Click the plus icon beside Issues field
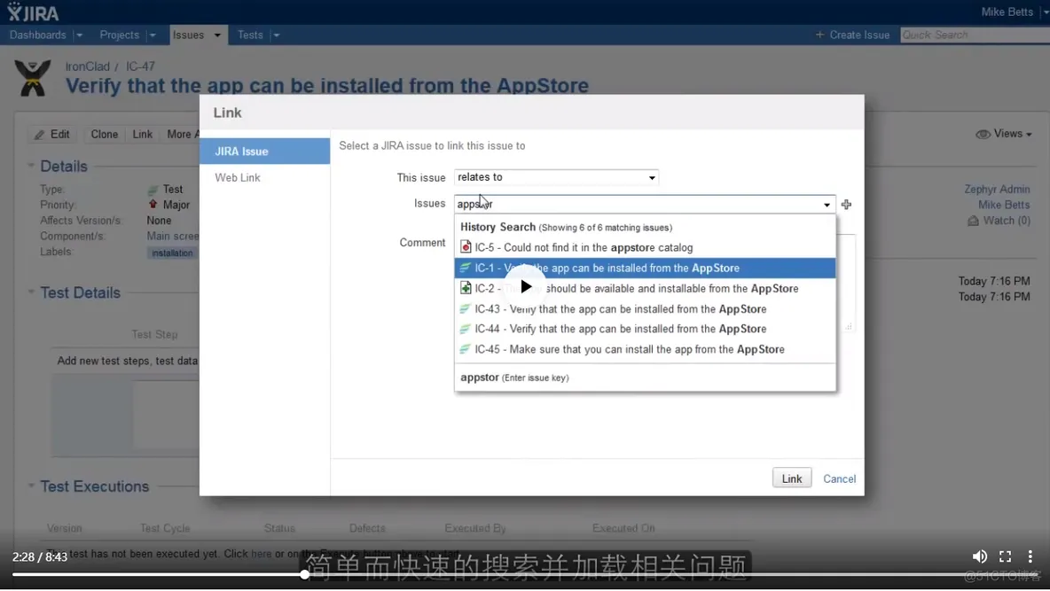This screenshot has width=1050, height=591. [x=846, y=204]
